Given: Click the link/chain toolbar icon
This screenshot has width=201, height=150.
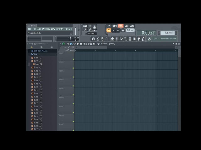Looking at the screenshot, I should click(x=90, y=30).
